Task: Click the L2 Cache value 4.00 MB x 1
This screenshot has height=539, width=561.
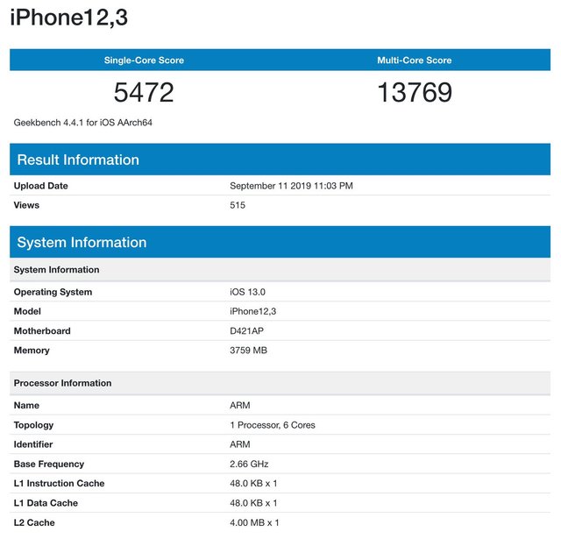Action: 253,522
